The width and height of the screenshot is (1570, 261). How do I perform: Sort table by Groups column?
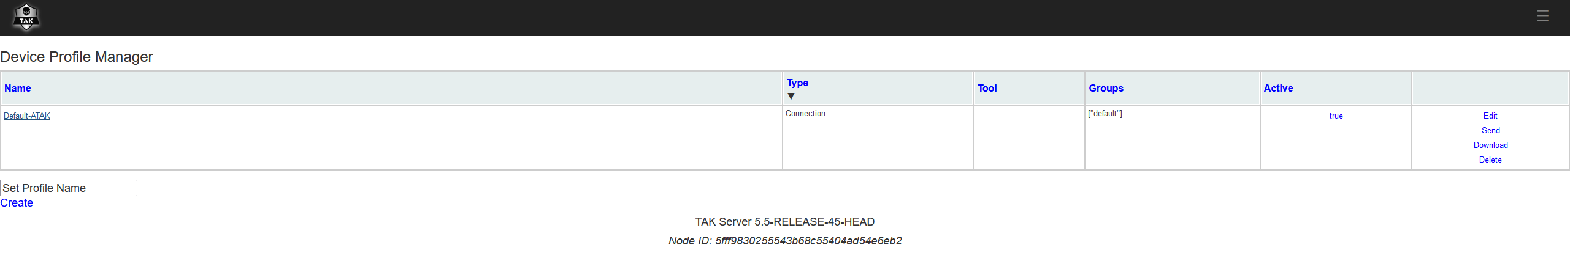tap(1106, 88)
